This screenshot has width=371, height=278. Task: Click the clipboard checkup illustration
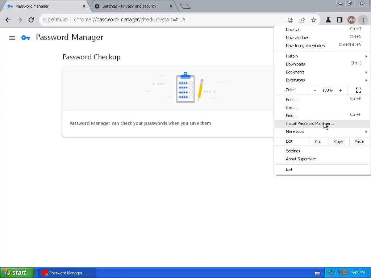click(185, 88)
